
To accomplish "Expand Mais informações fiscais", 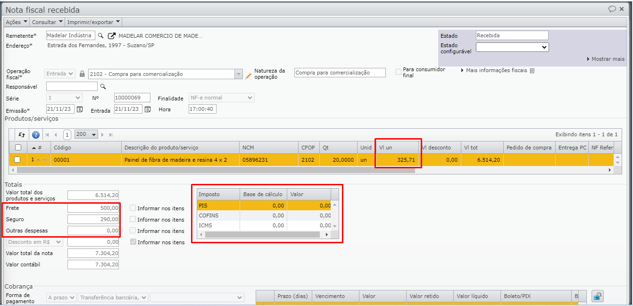I will [496, 71].
